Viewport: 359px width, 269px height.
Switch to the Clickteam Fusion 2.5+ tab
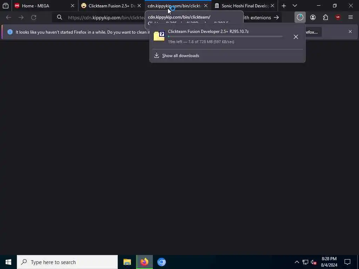111,6
